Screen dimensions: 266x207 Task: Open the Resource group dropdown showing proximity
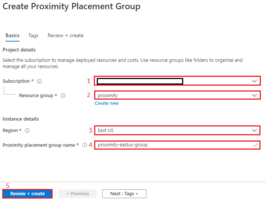click(177, 95)
